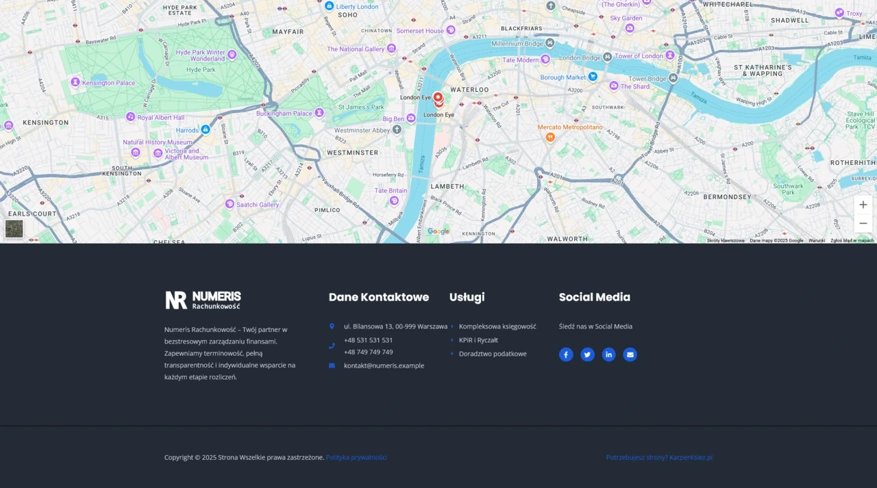Viewport: 877px width, 488px height.
Task: Click the Mercato Metropolitano restaurant marker
Action: pyautogui.click(x=549, y=137)
